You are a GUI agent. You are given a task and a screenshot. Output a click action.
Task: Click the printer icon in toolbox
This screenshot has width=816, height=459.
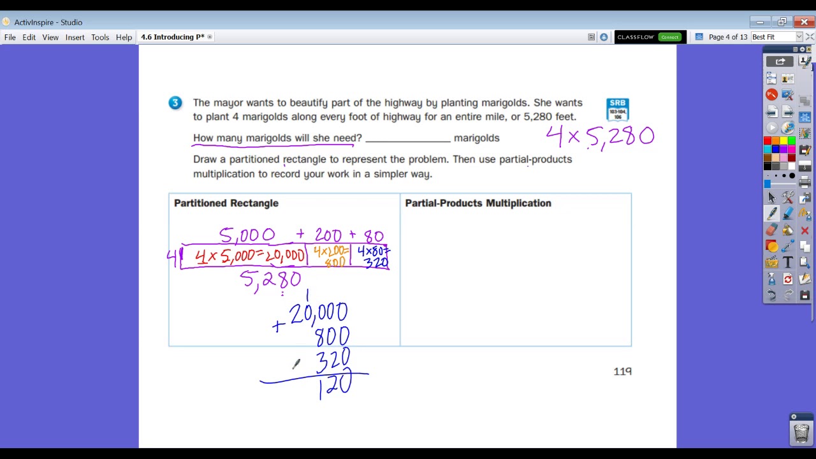point(805,182)
